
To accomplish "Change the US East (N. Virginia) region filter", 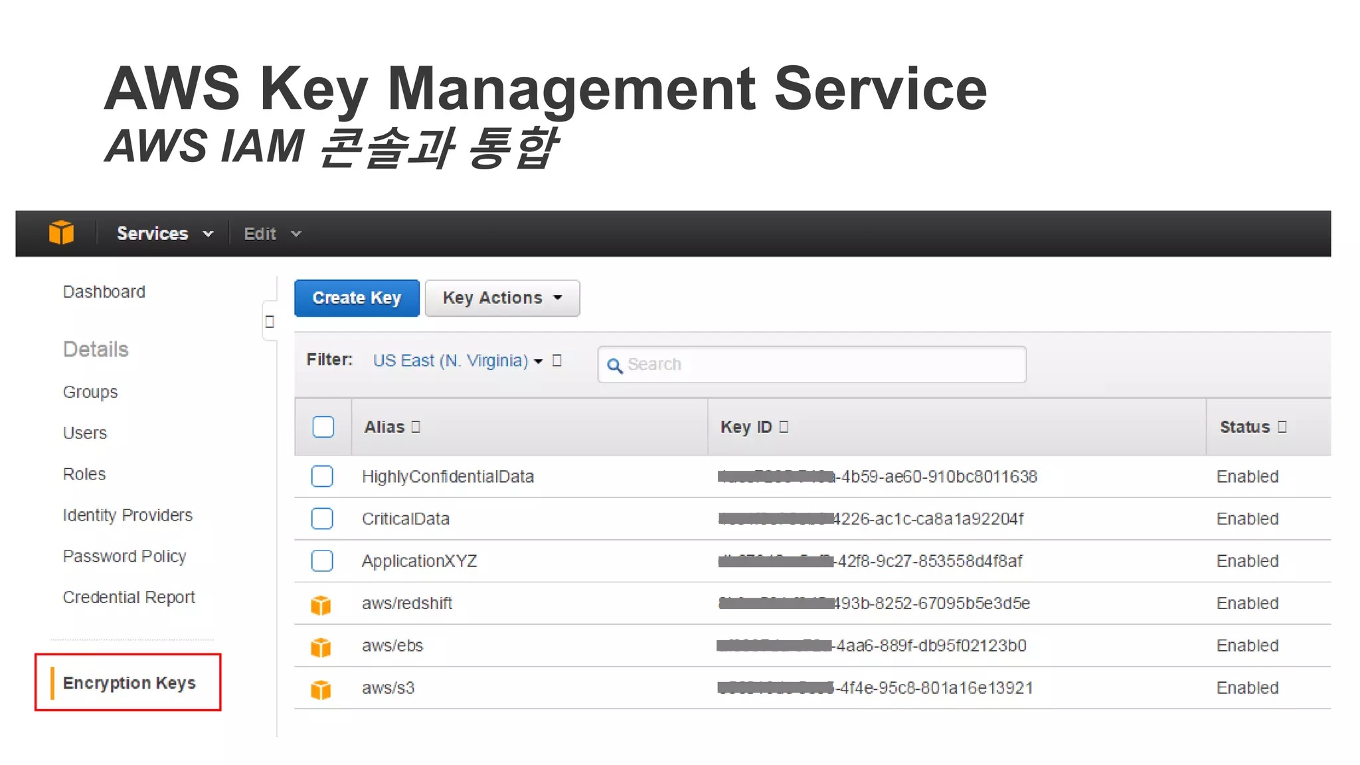I will (x=458, y=361).
